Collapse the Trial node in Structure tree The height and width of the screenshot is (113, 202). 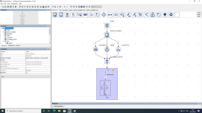3,41
